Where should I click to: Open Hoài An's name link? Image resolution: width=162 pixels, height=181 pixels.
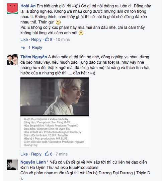28,6
